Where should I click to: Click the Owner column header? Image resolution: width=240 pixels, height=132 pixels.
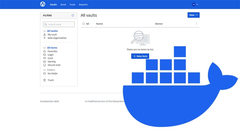[x=159, y=24]
